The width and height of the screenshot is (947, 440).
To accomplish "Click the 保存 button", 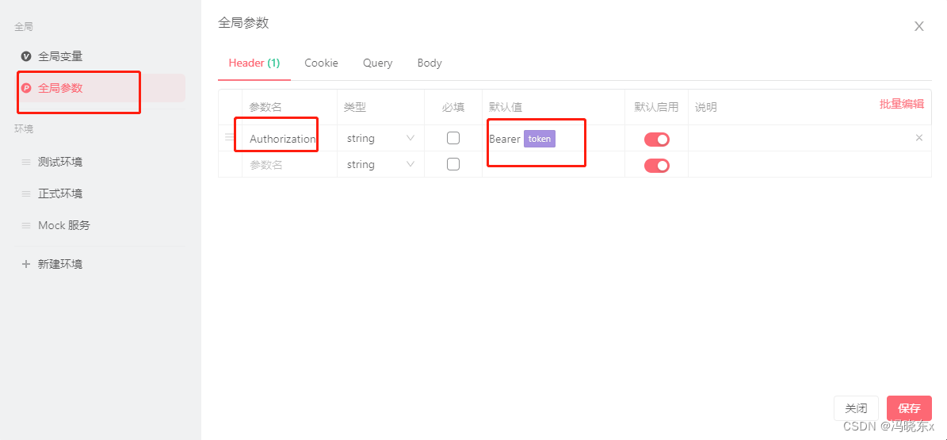I will pos(910,408).
